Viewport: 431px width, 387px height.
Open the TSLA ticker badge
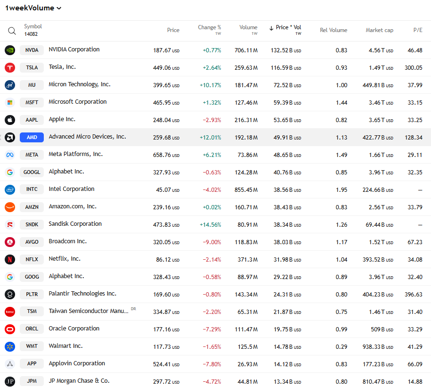click(x=32, y=67)
